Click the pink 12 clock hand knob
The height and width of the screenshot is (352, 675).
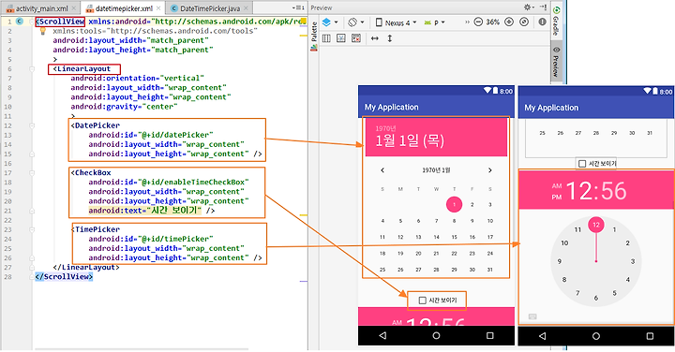click(596, 225)
